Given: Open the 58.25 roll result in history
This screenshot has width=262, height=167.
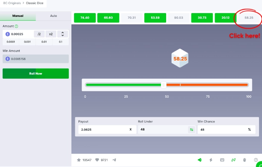Looking at the screenshot, I should (x=248, y=18).
